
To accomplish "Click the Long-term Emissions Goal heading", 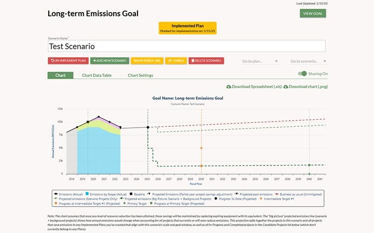I will [93, 14].
